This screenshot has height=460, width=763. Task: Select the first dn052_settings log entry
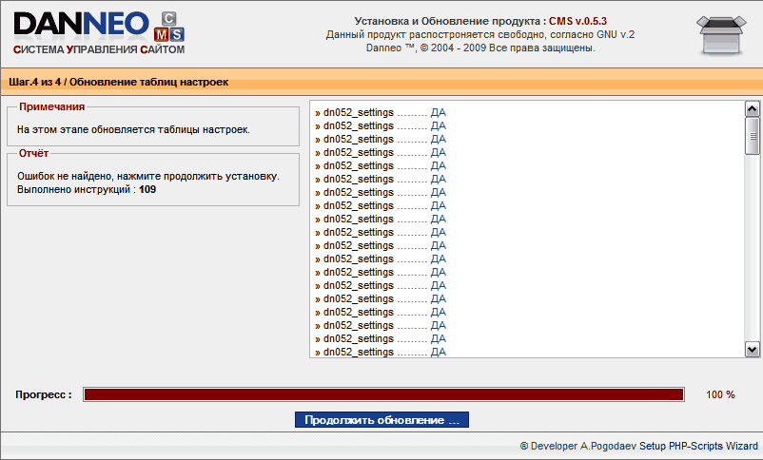[358, 112]
